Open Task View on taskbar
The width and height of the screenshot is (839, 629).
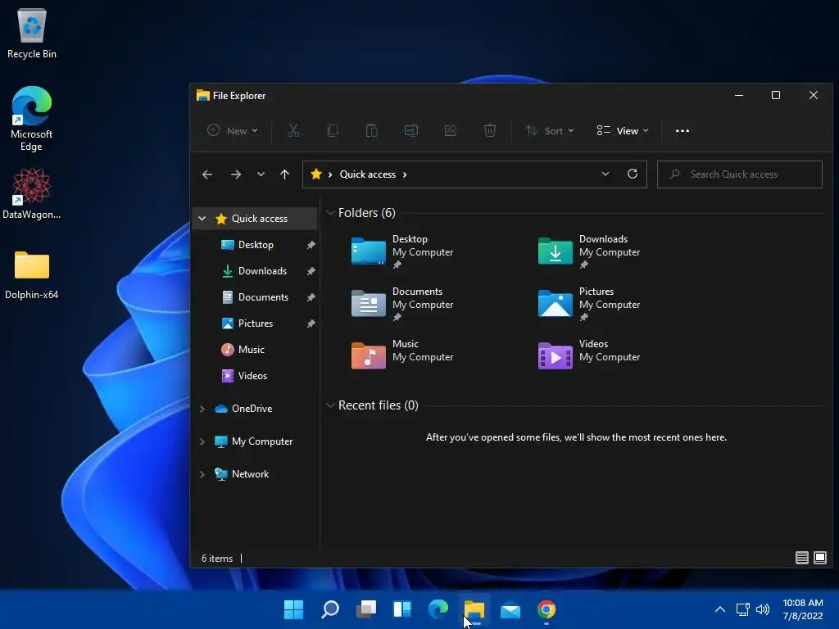tap(366, 609)
